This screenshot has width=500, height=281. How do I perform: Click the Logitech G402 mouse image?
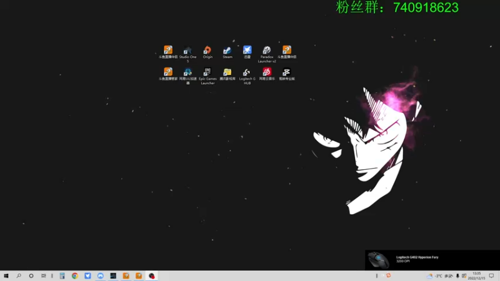click(378, 260)
